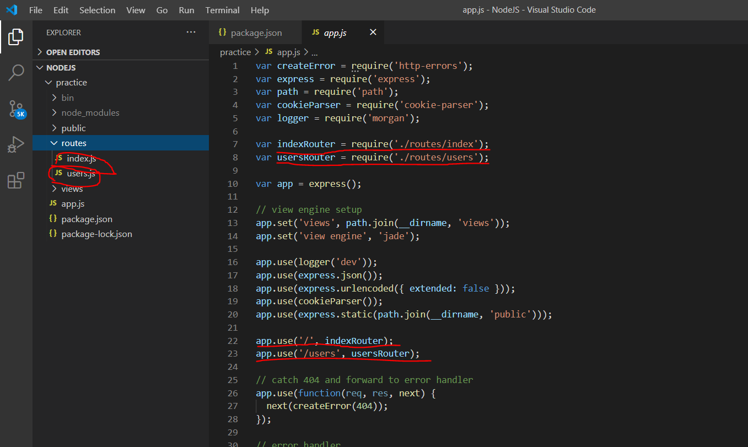Click '// view engine setup' comment

click(309, 209)
